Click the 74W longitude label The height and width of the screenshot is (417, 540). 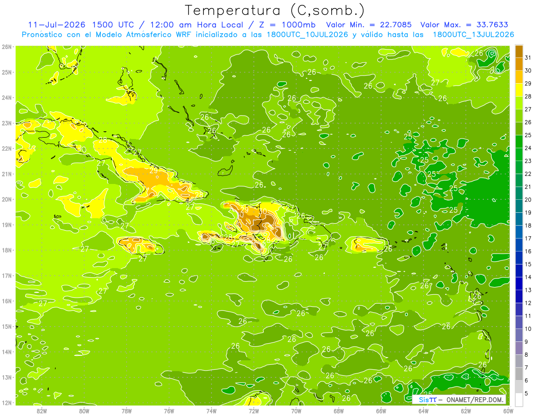[211, 411]
